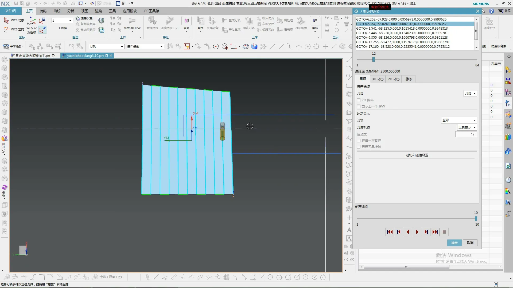Click the 图层设置 icon
Image resolution: width=513 pixels, height=288 pixels.
78,18
